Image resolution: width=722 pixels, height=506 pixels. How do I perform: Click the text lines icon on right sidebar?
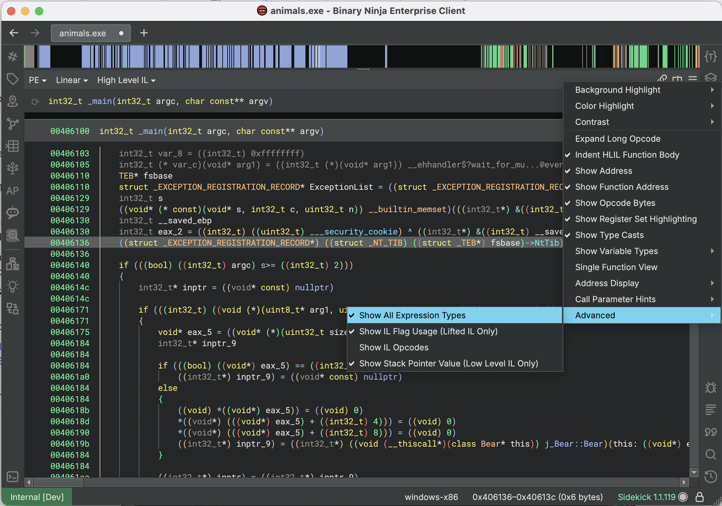tap(710, 410)
